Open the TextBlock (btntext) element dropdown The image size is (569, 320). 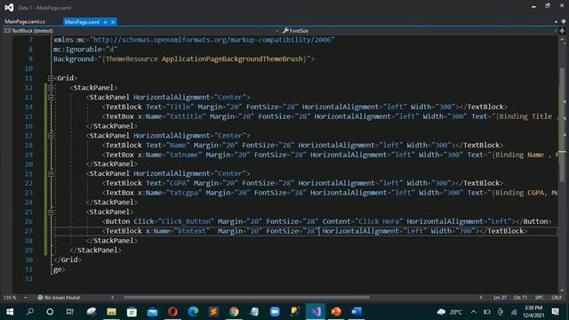point(141,31)
